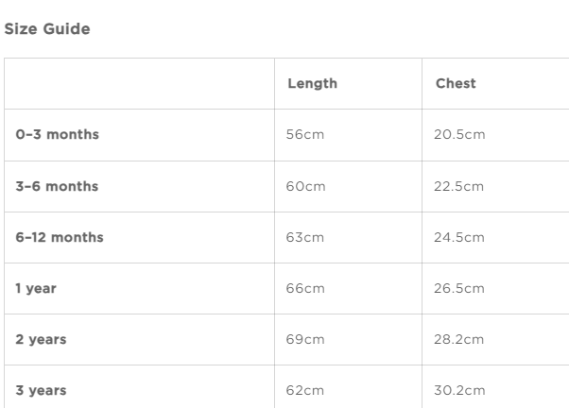Screen dimensions: 569x408
Task: Click the 1 year row label
Action: (36, 288)
